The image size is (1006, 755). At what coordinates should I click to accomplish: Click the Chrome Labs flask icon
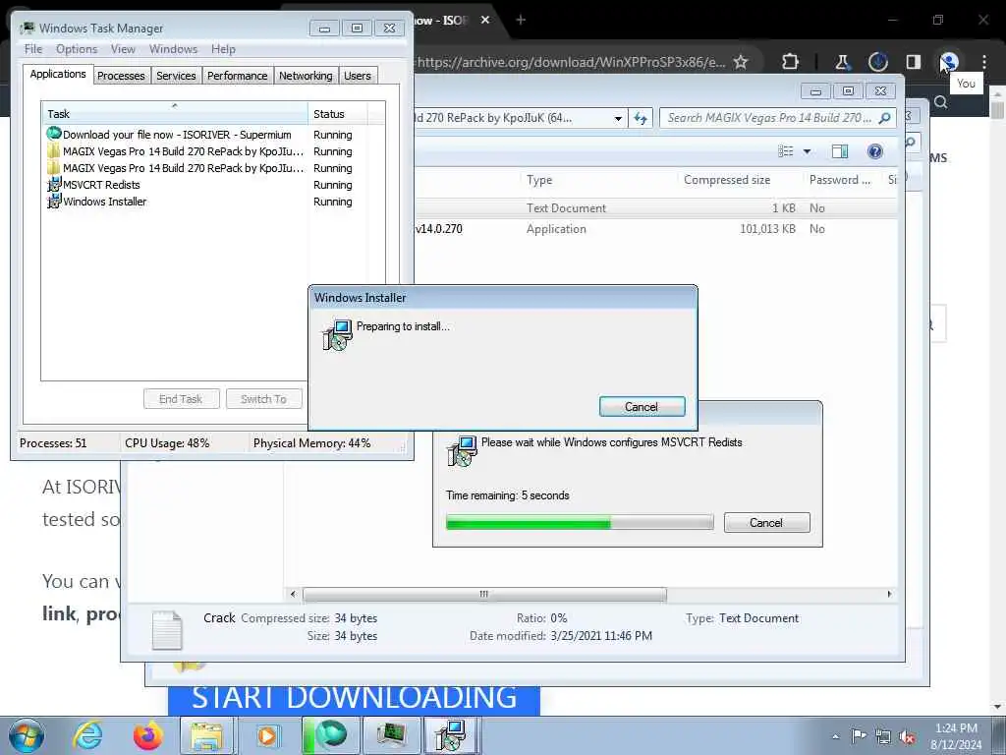[842, 62]
